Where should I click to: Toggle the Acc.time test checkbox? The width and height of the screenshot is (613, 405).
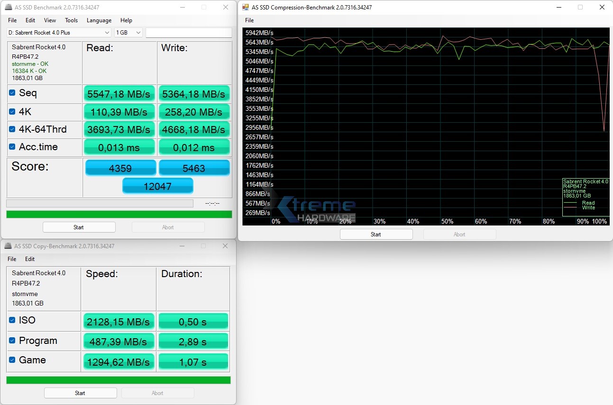(x=12, y=147)
